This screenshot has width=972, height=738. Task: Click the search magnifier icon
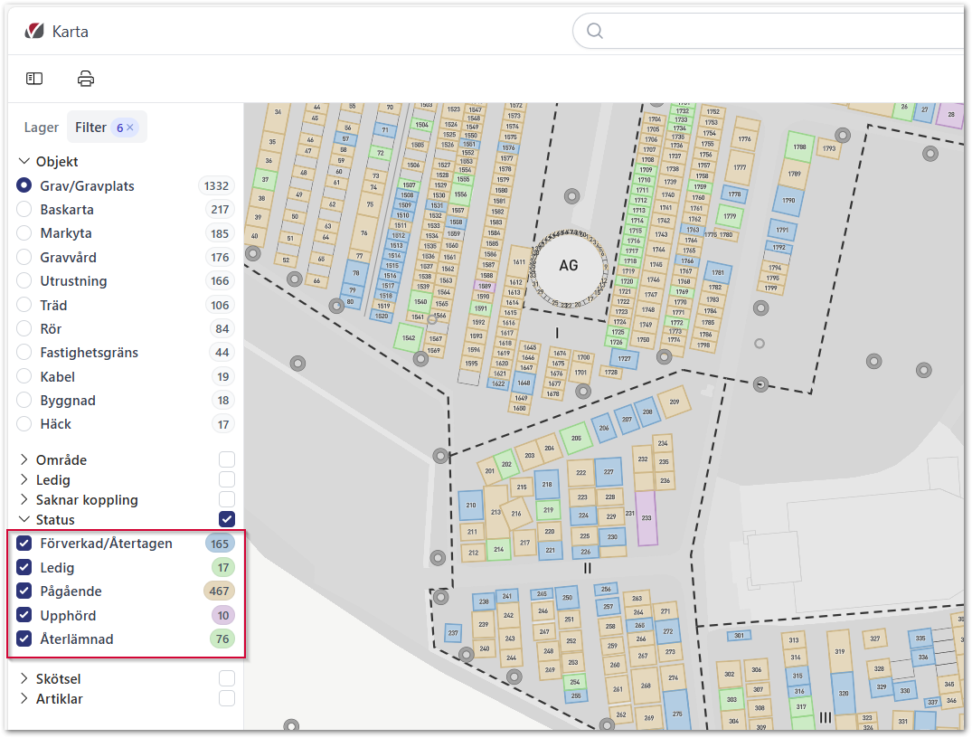(x=595, y=32)
